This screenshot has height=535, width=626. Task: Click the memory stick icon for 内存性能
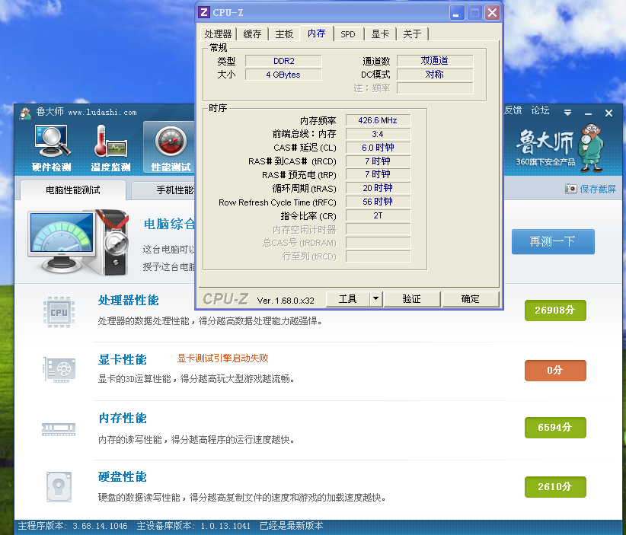59,429
